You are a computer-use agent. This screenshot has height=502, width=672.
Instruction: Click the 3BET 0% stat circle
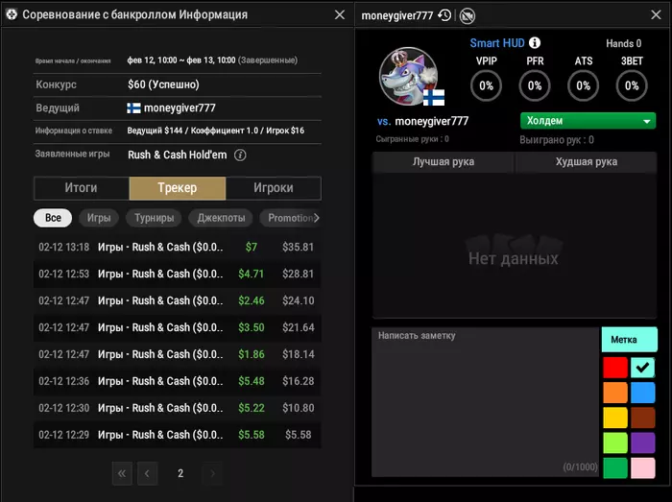632,86
